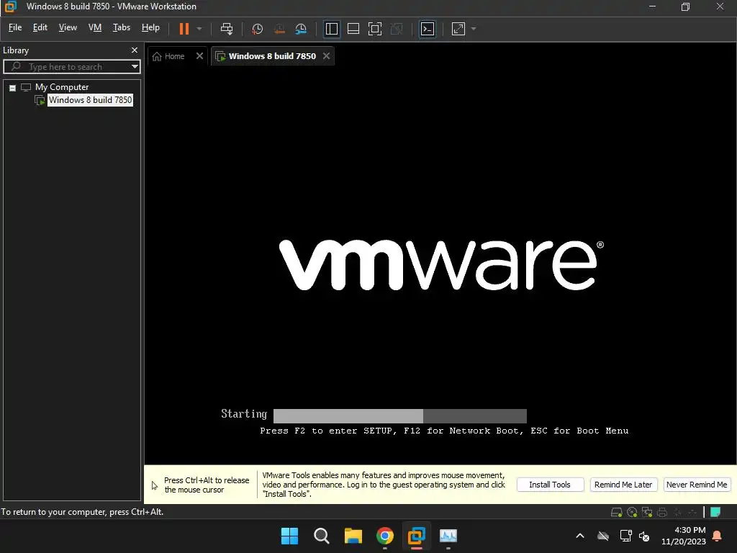
Task: Close the Library panel
Action: tap(135, 50)
